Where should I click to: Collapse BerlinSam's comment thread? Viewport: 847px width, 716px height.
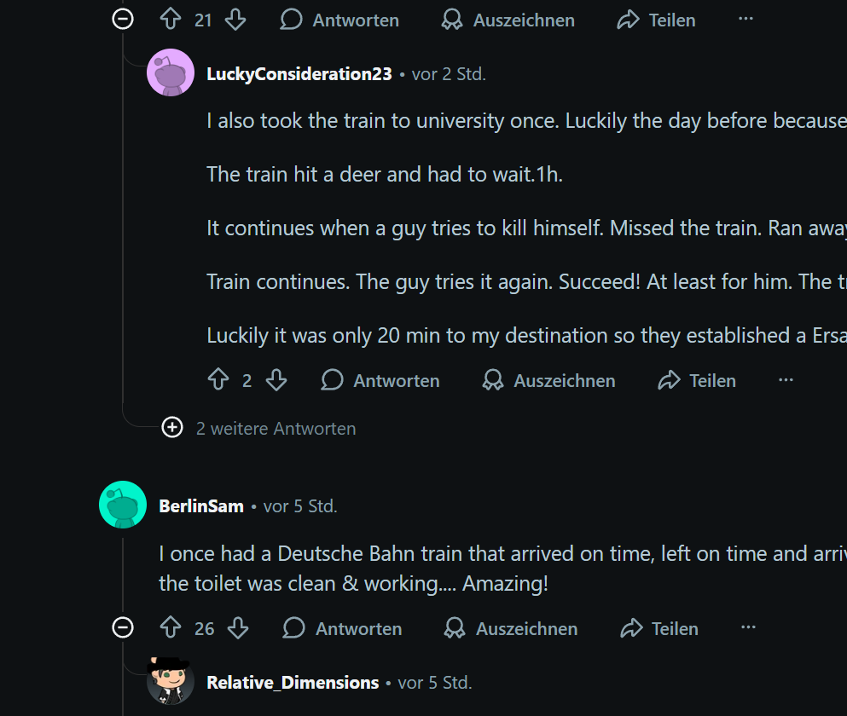[x=123, y=628]
